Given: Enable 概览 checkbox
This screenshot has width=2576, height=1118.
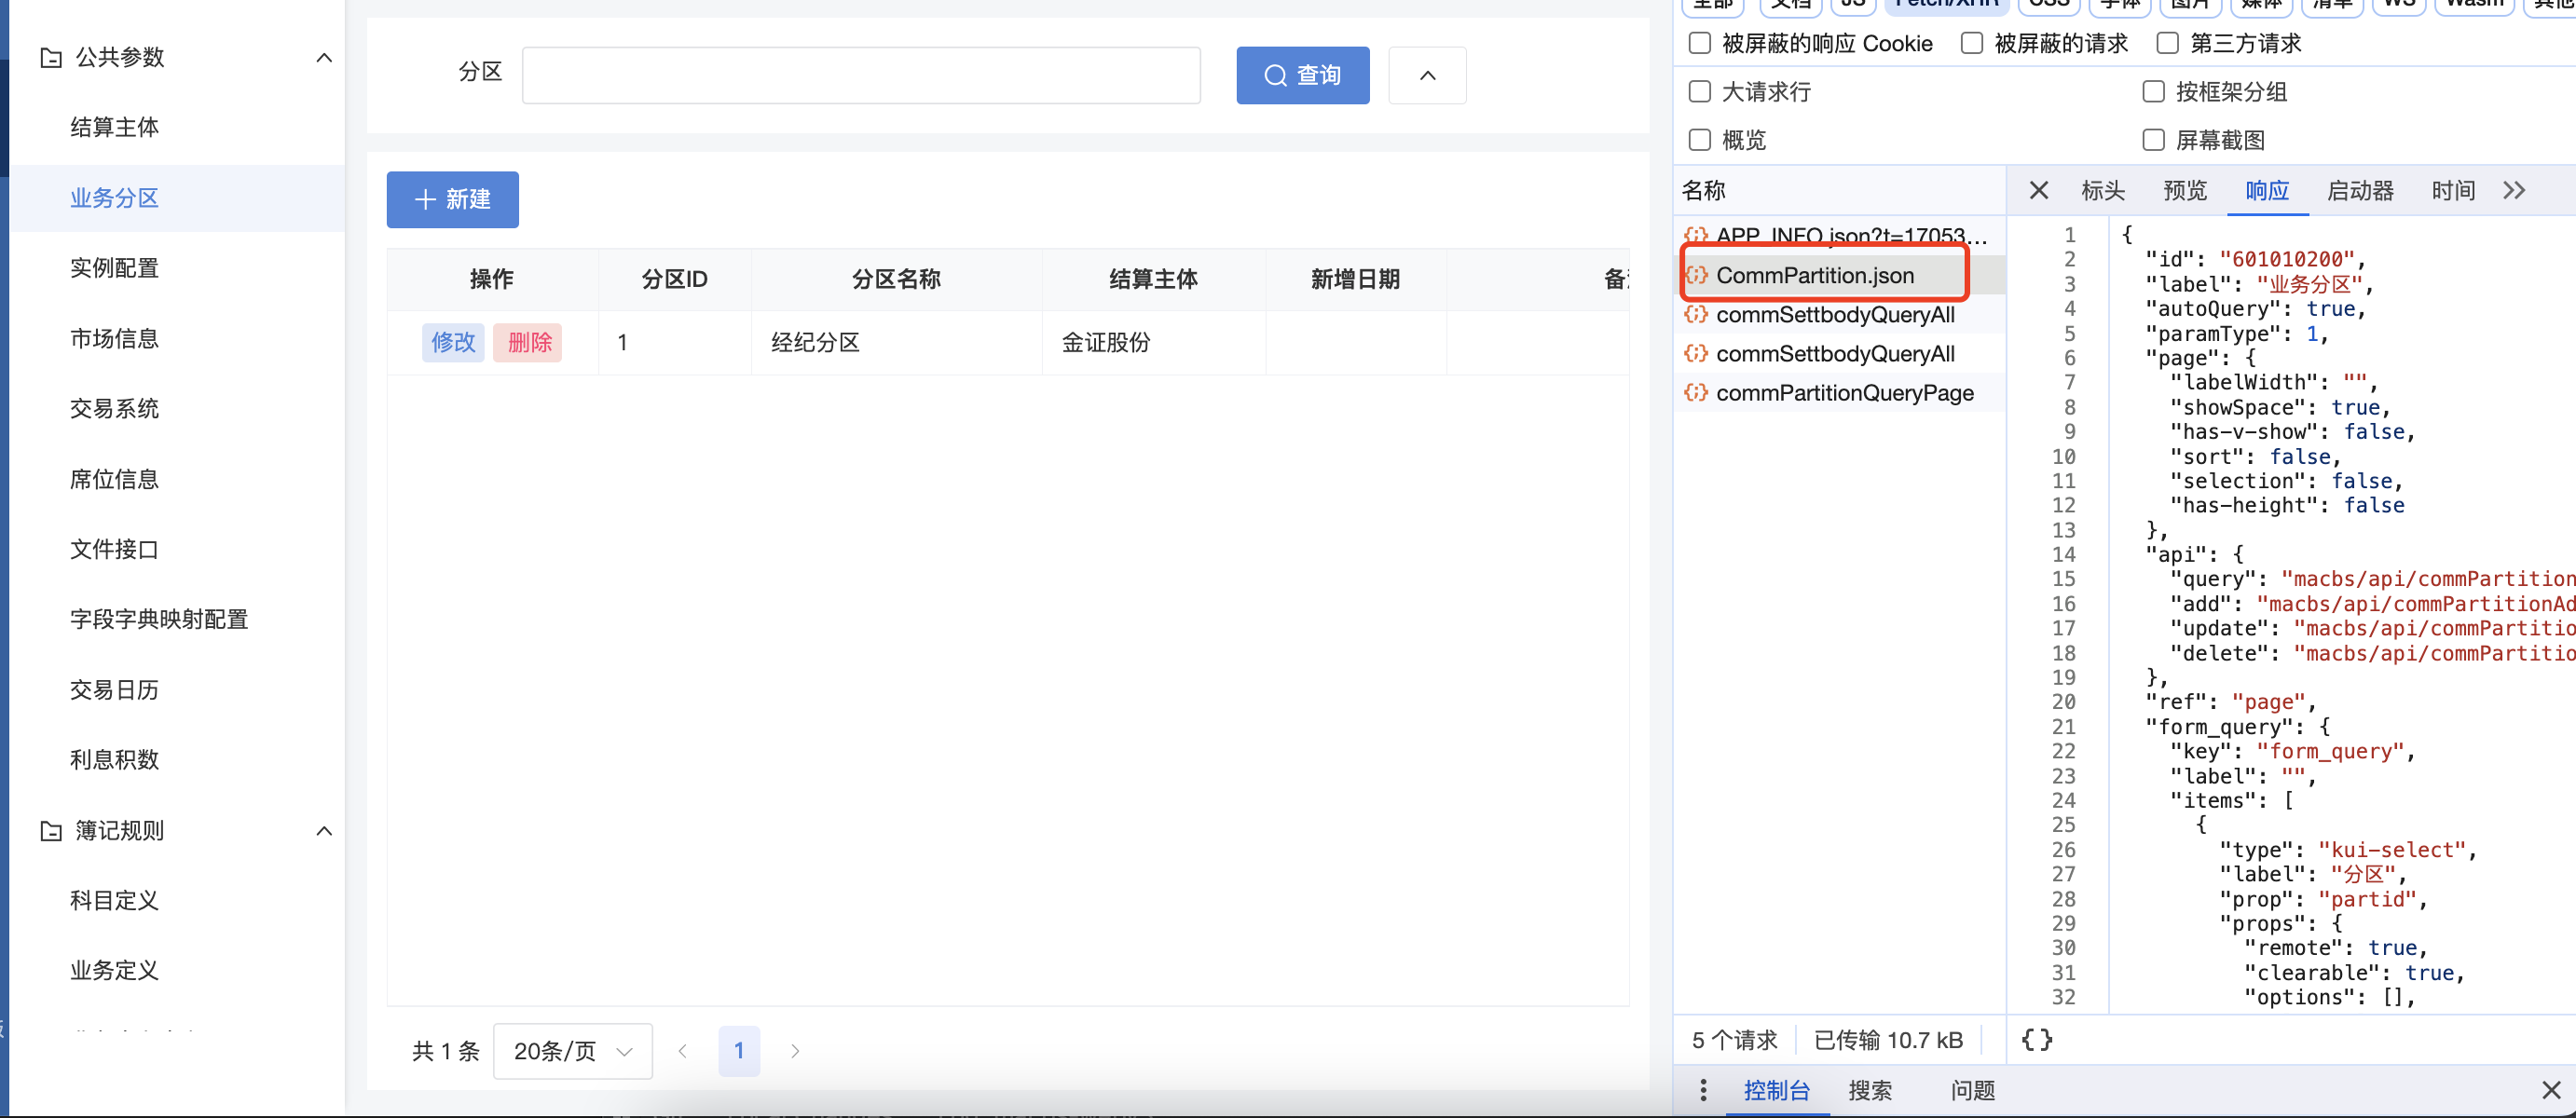Looking at the screenshot, I should click(x=1699, y=140).
